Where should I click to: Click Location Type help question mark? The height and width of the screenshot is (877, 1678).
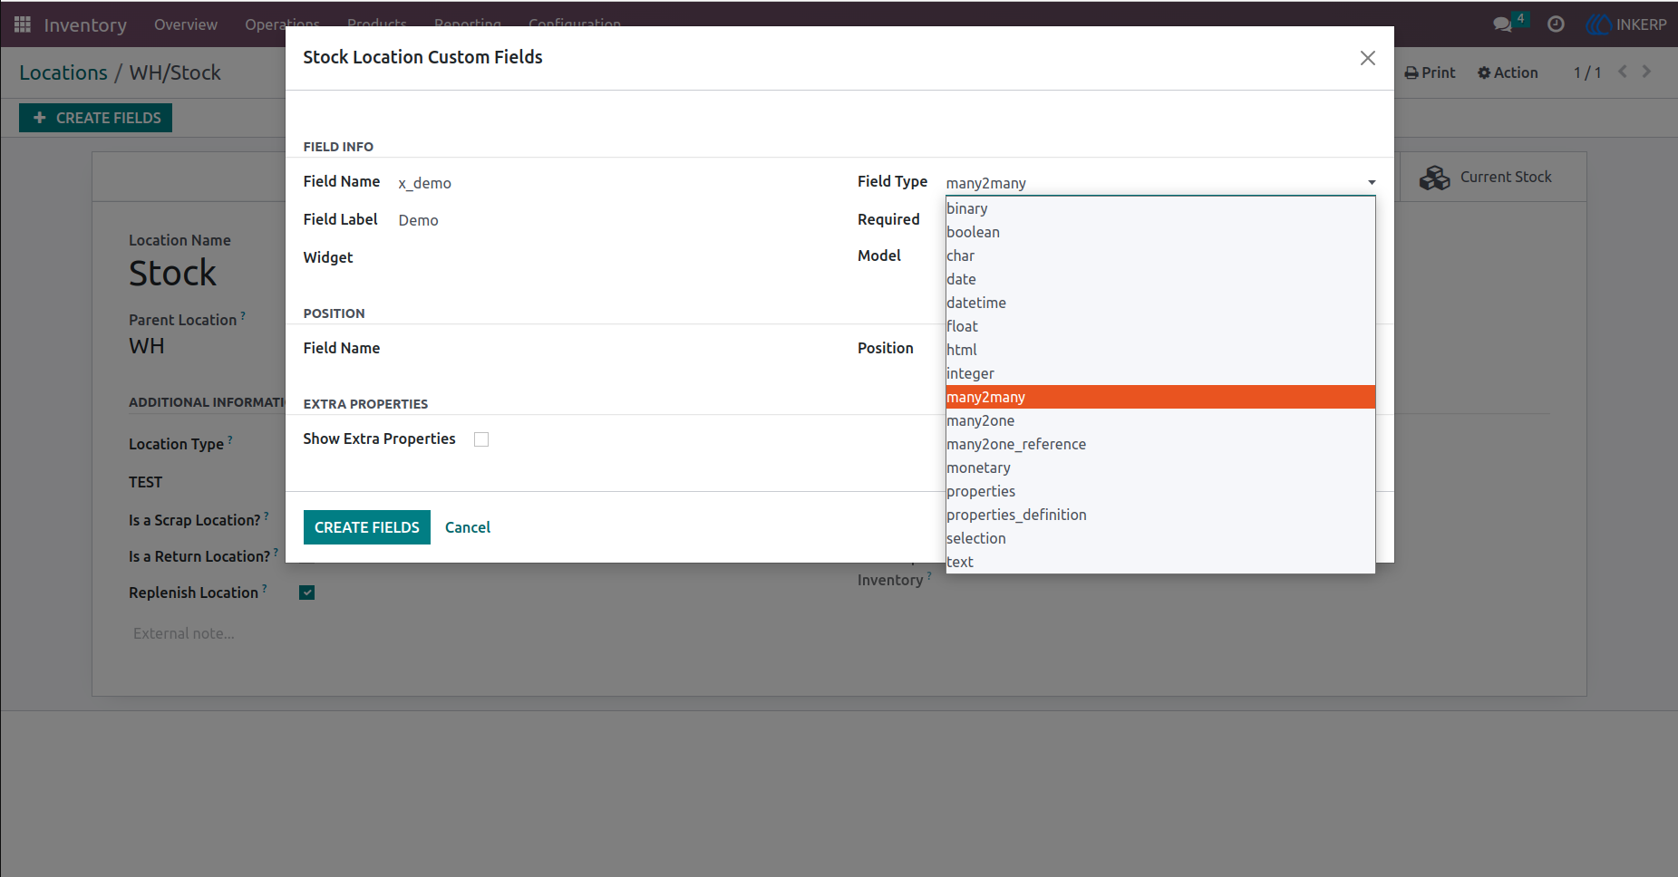(230, 439)
